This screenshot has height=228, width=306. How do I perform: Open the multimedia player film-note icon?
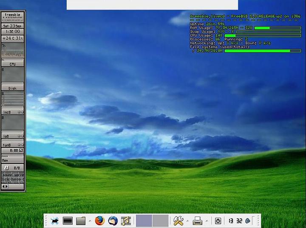tap(126, 221)
